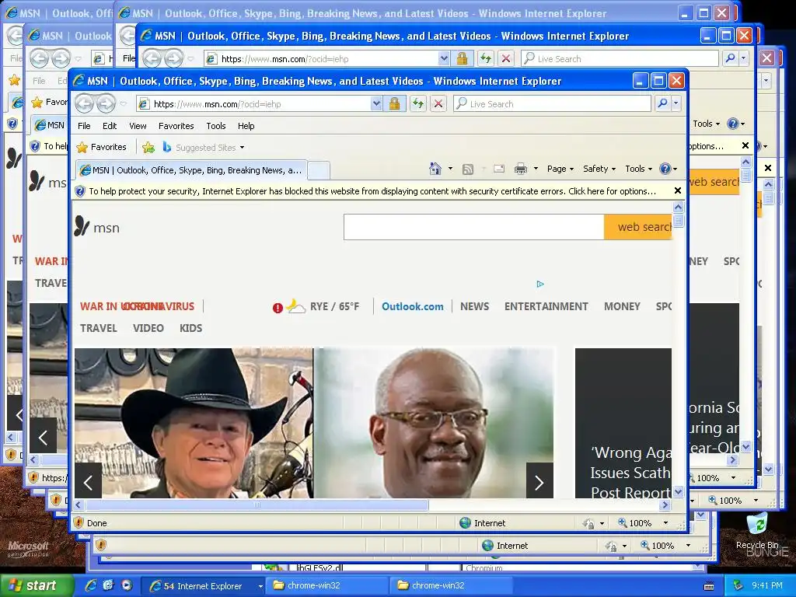Open the Recycle Bin desktop icon
This screenshot has width=796, height=597.
tap(757, 530)
